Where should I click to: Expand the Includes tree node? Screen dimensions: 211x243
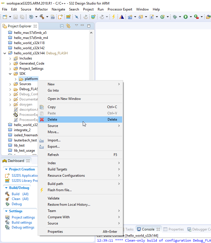[x=10, y=58]
